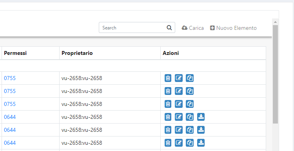Copy the third 0644 row file
This screenshot has width=294, height=151.
(190, 143)
